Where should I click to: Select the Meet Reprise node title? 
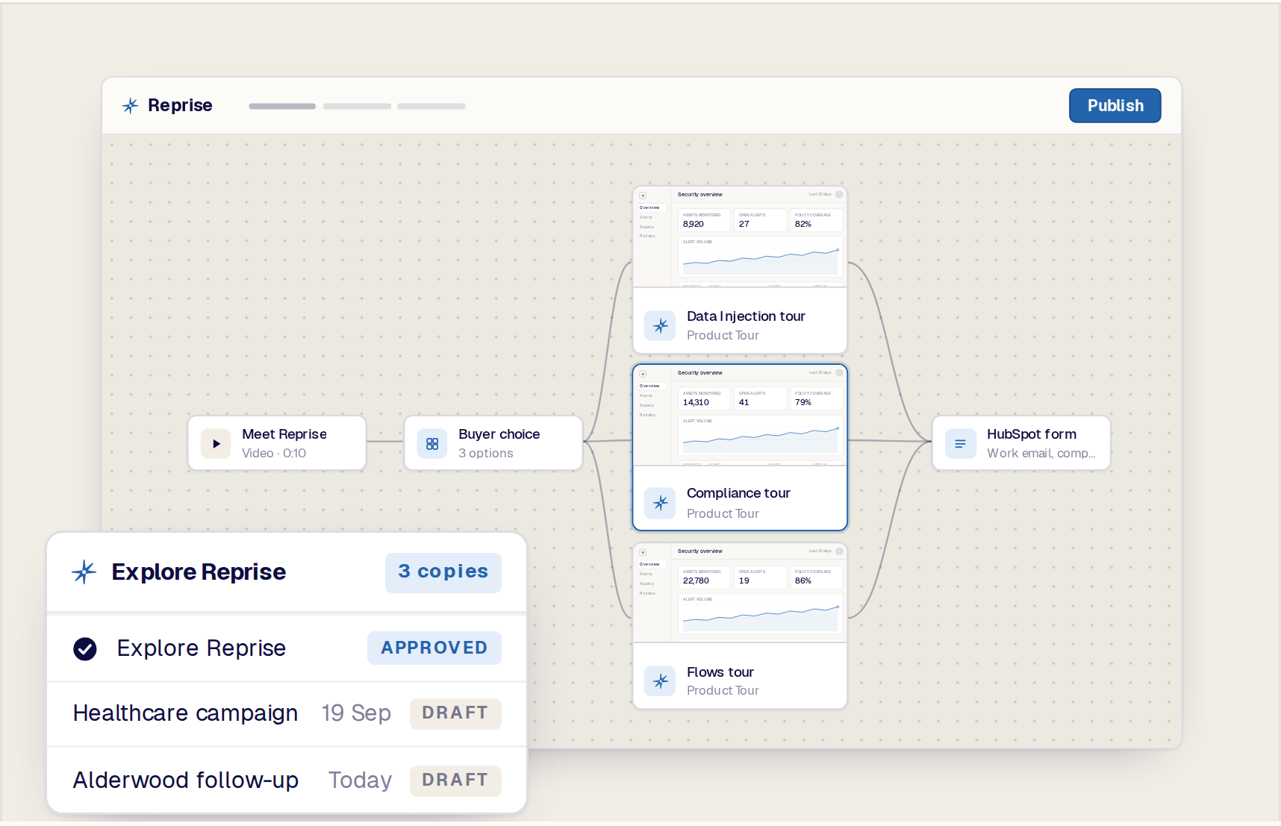284,434
